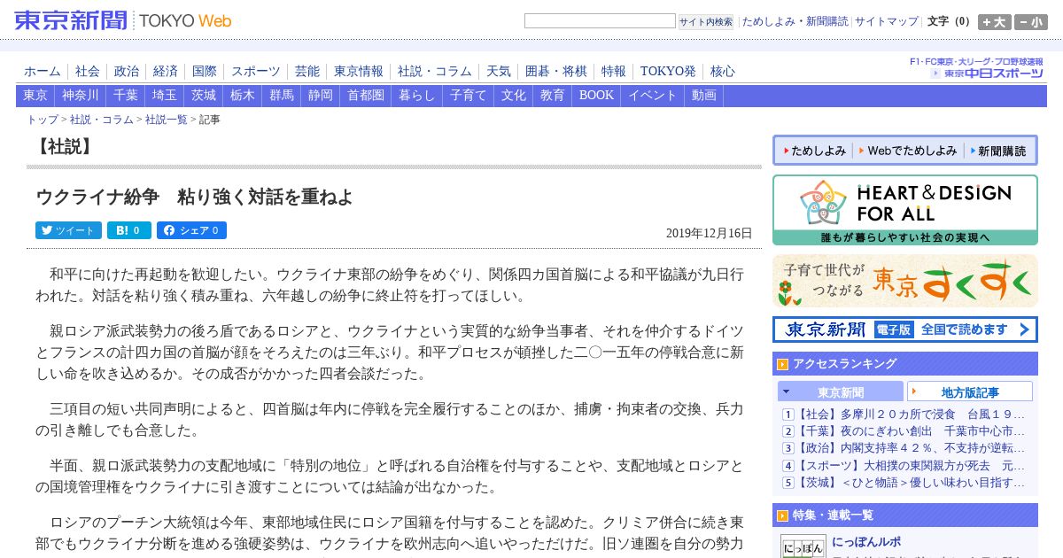Select 動画 in the blue bar
Image resolution: width=1063 pixels, height=558 pixels.
(704, 96)
